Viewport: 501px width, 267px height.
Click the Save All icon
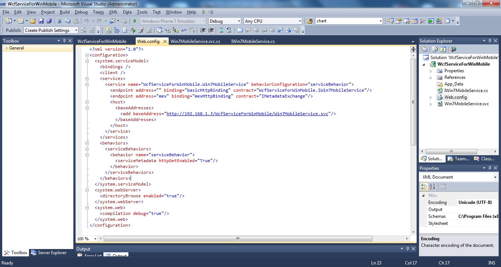pos(49,21)
